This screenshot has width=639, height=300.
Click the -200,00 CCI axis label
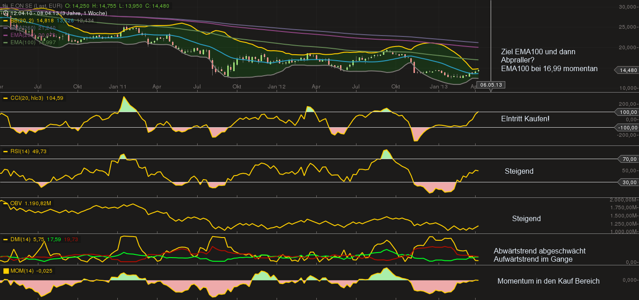pyautogui.click(x=628, y=135)
